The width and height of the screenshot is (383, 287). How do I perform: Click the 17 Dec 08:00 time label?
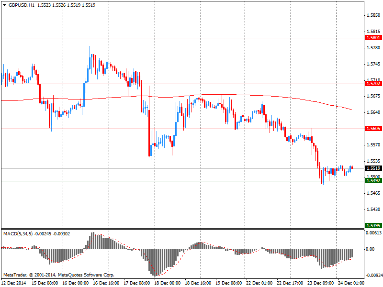pos(137,283)
